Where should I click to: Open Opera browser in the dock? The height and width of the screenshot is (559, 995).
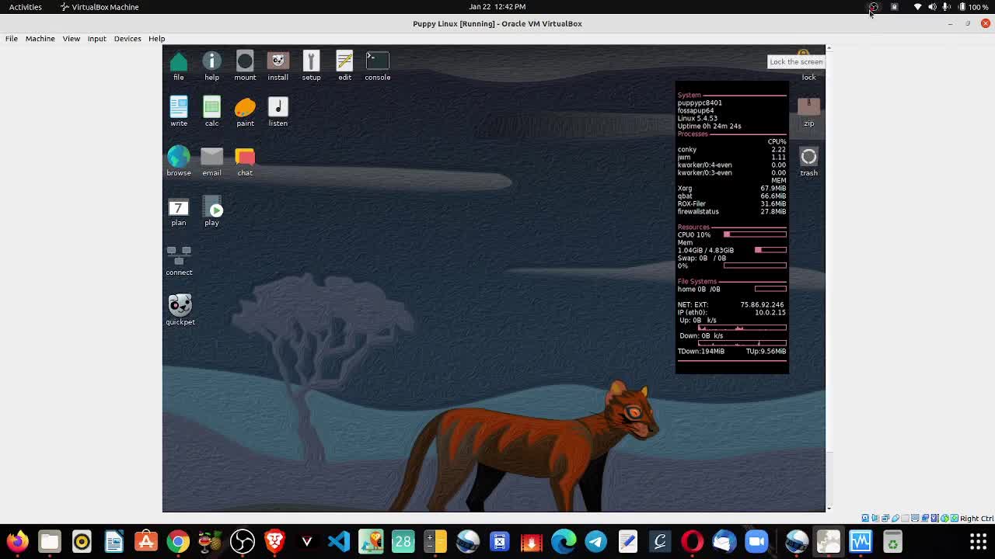[x=692, y=541]
